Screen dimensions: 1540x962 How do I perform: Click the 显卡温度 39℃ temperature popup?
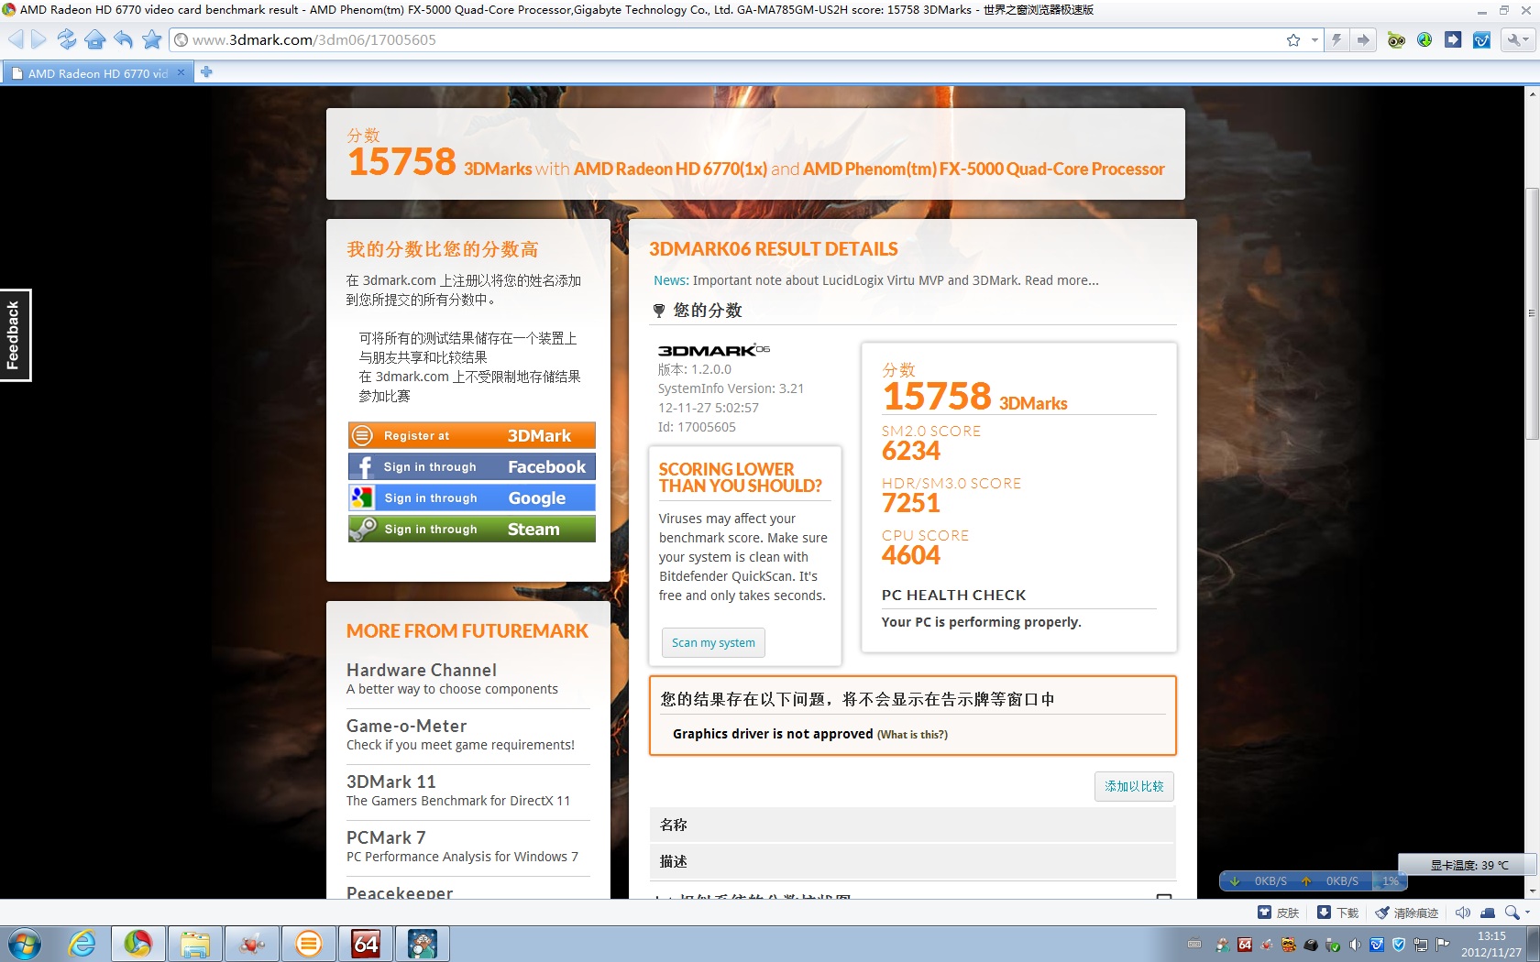(x=1468, y=865)
